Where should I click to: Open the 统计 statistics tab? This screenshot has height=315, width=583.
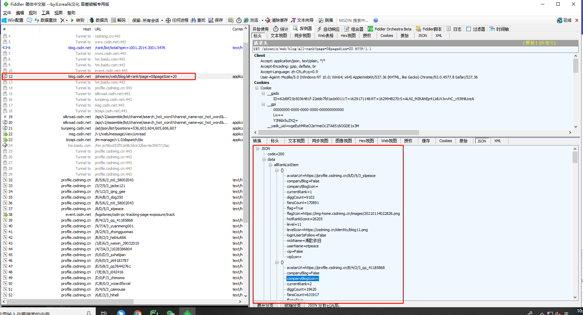(x=281, y=29)
